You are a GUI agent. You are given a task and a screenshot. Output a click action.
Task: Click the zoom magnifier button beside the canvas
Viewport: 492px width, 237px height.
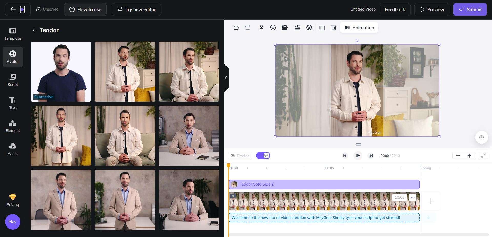click(481, 137)
